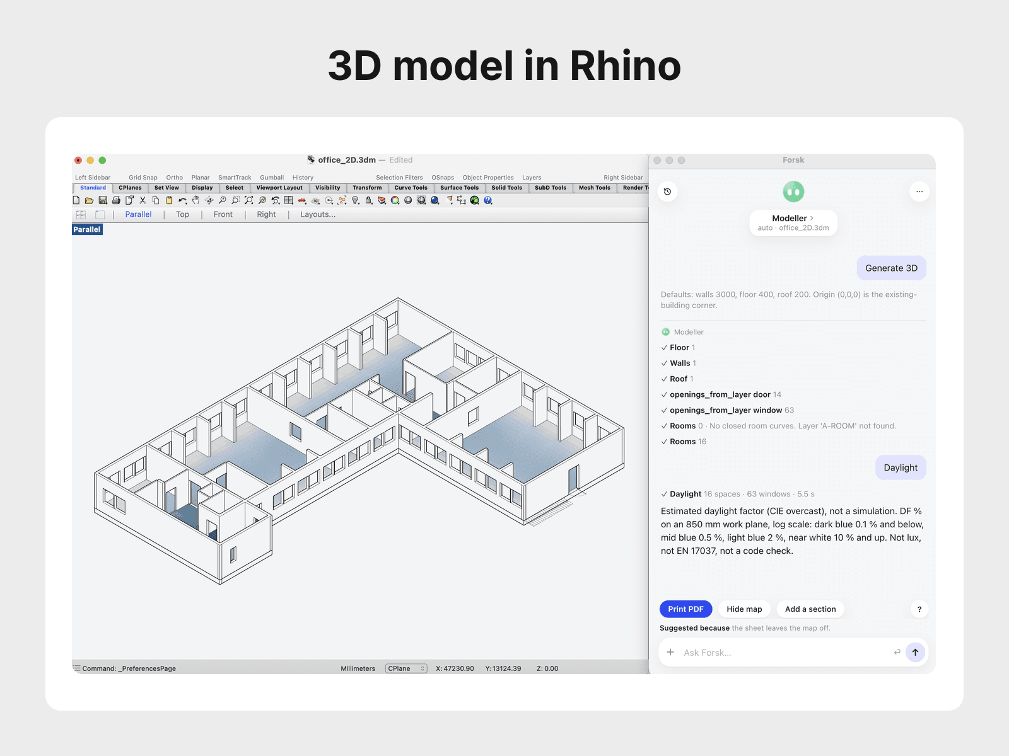1009x756 pixels.
Task: Open the Layouts... viewport option
Action: point(318,214)
